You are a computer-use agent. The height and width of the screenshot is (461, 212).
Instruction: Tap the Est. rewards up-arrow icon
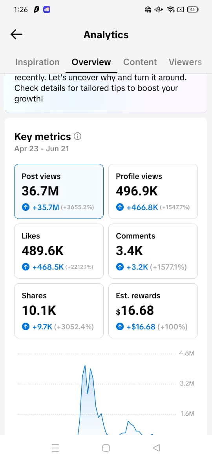pyautogui.click(x=120, y=327)
